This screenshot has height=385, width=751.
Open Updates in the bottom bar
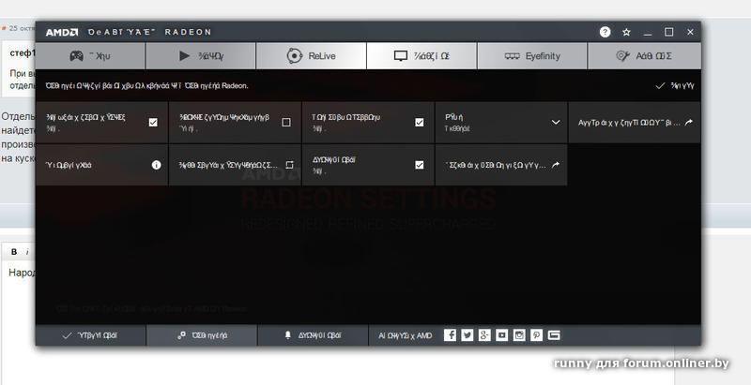[x=90, y=335]
